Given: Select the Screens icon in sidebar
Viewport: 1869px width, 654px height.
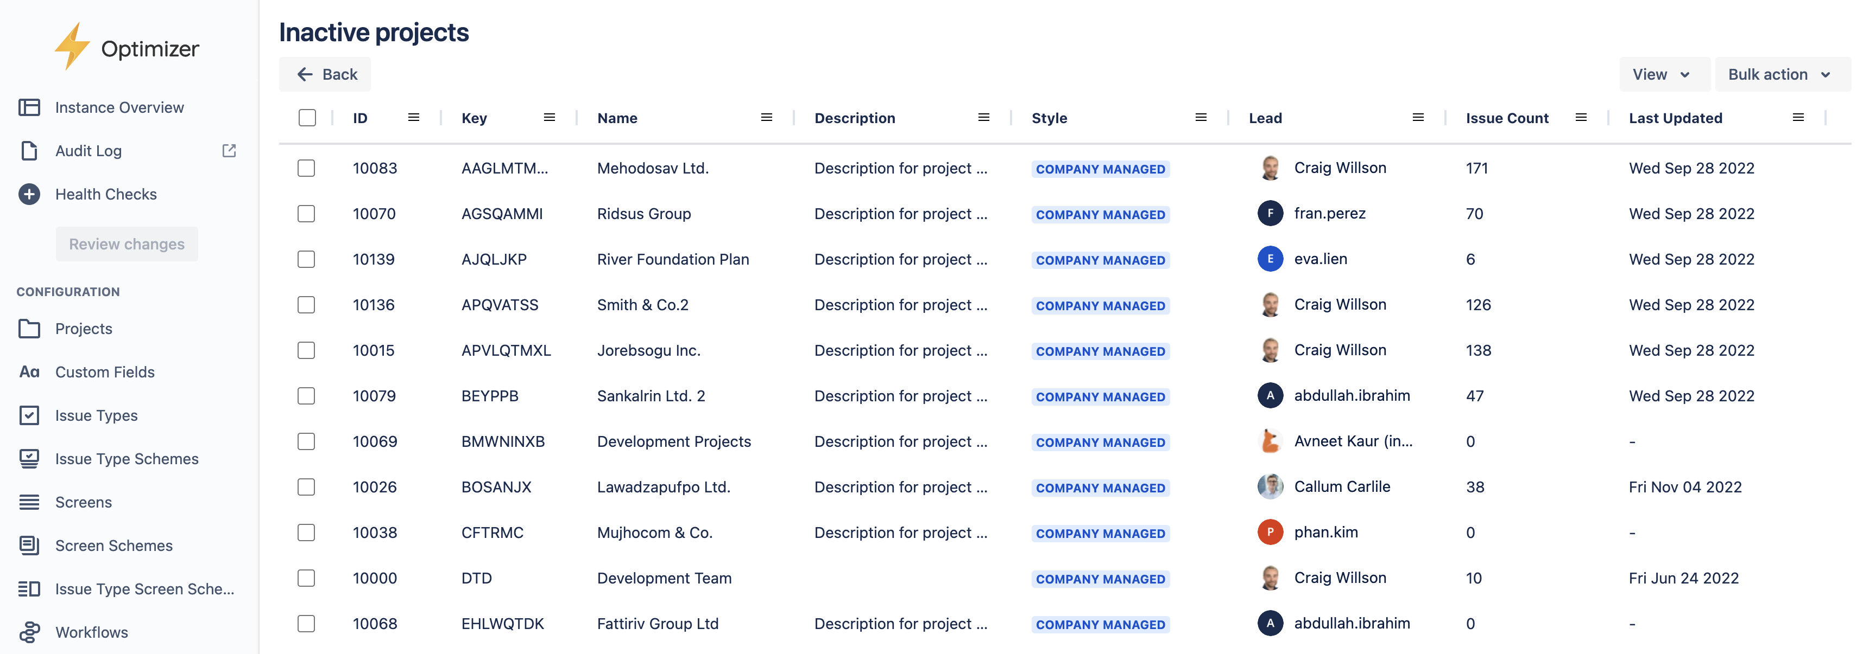Looking at the screenshot, I should coord(29,502).
